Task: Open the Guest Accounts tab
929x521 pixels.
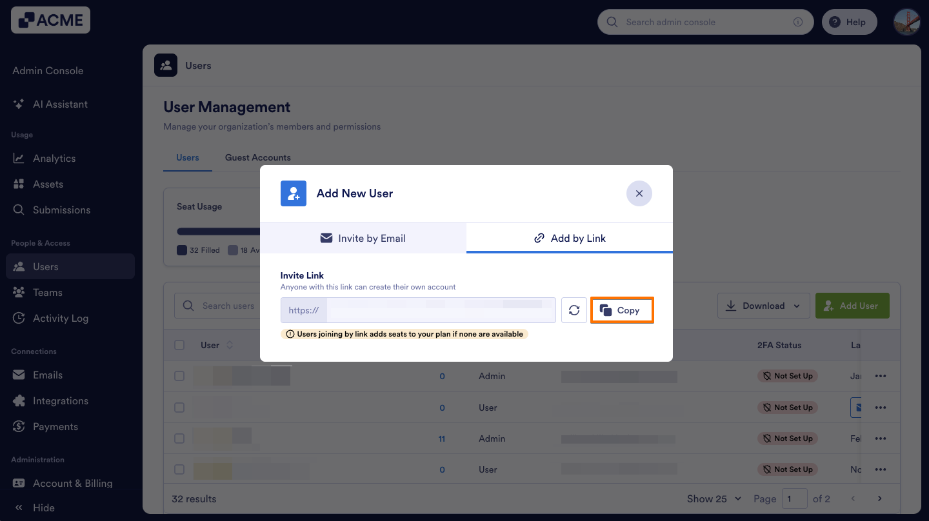Action: click(257, 157)
